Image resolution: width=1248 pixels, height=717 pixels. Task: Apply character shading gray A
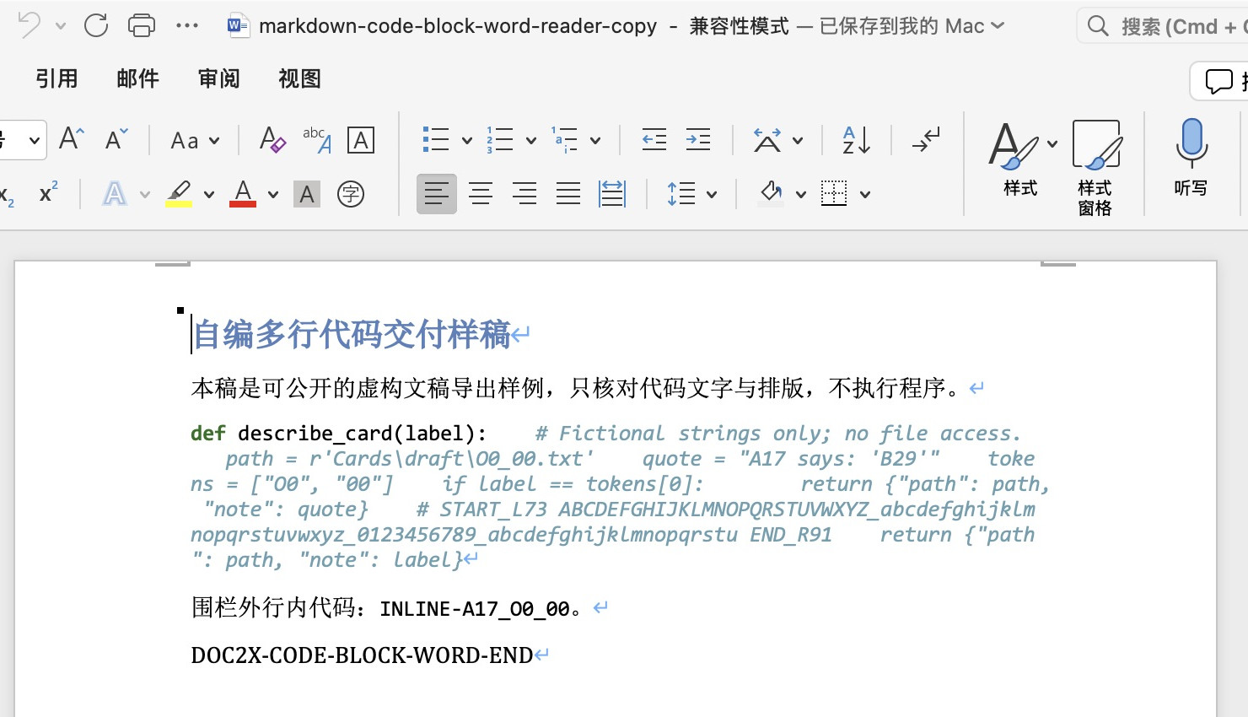(307, 195)
